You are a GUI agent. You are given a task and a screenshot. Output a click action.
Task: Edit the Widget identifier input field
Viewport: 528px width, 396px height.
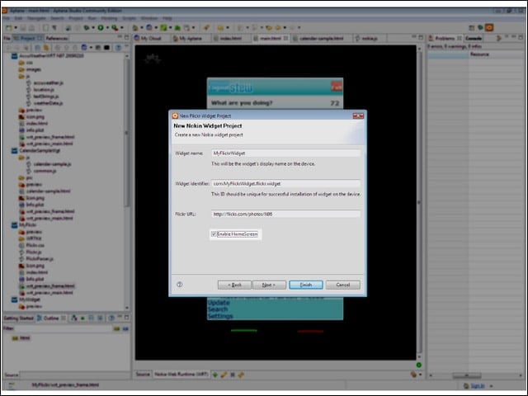pos(285,183)
